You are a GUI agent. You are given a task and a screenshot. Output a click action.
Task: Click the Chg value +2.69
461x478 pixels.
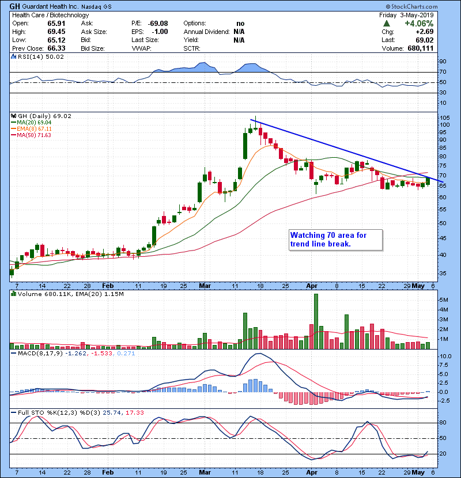click(x=425, y=32)
